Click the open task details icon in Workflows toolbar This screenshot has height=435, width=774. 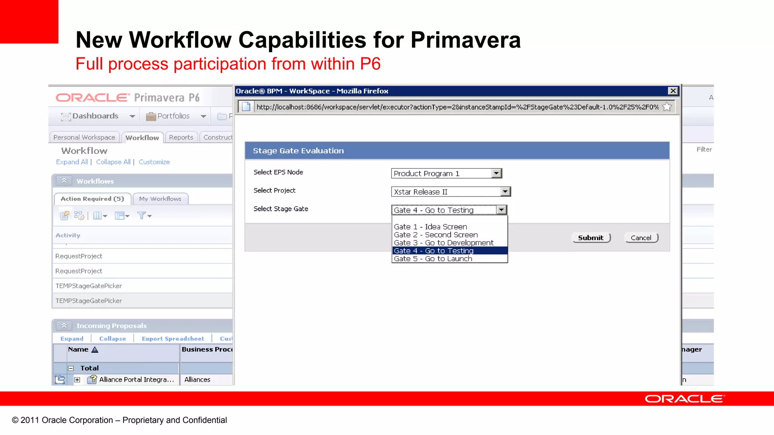pos(65,215)
